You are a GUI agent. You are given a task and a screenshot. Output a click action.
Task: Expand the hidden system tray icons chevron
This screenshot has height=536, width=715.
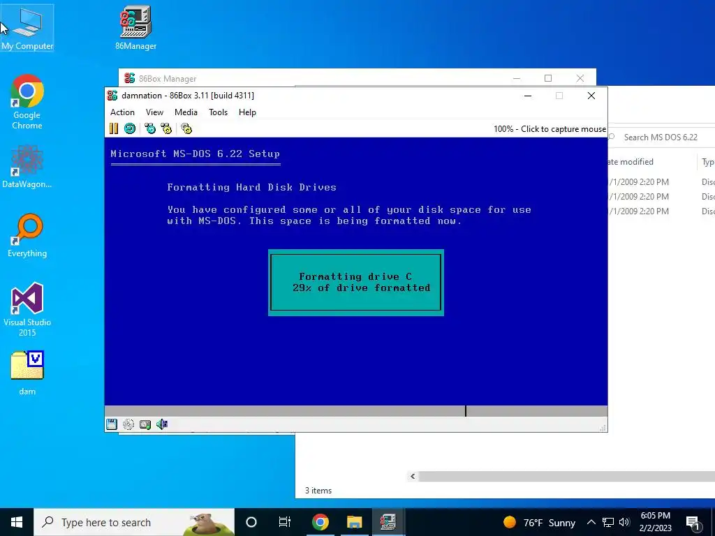pos(591,522)
